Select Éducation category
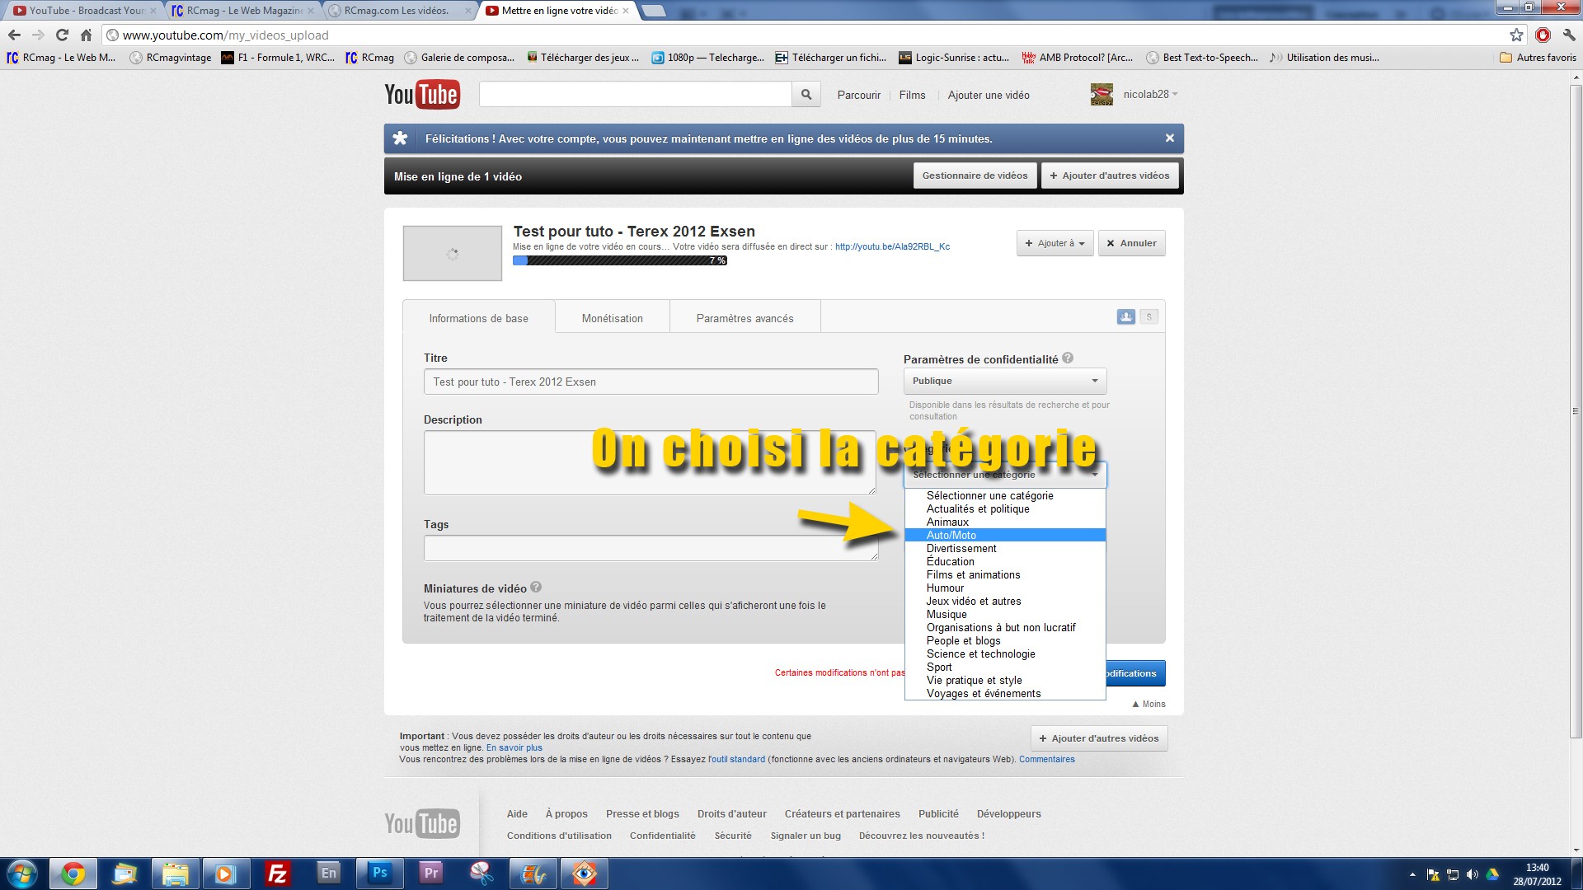This screenshot has width=1583, height=890. (1005, 561)
